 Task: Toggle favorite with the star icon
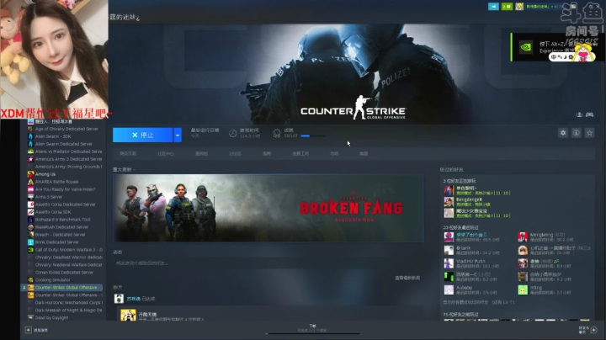pos(589,133)
